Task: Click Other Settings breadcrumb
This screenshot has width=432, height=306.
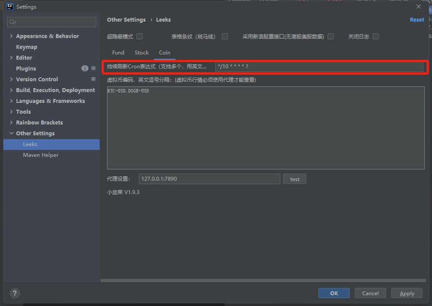Action: click(x=126, y=20)
